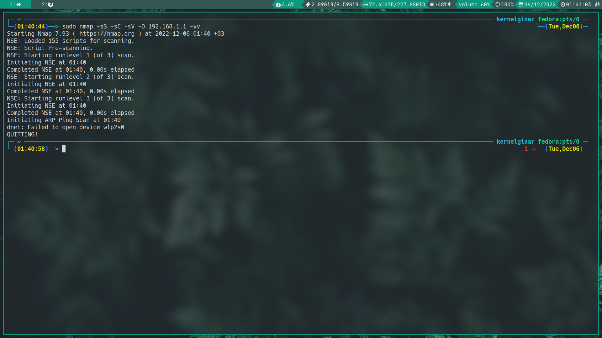
Task: Click the clock time icon
Action: click(x=563, y=4)
